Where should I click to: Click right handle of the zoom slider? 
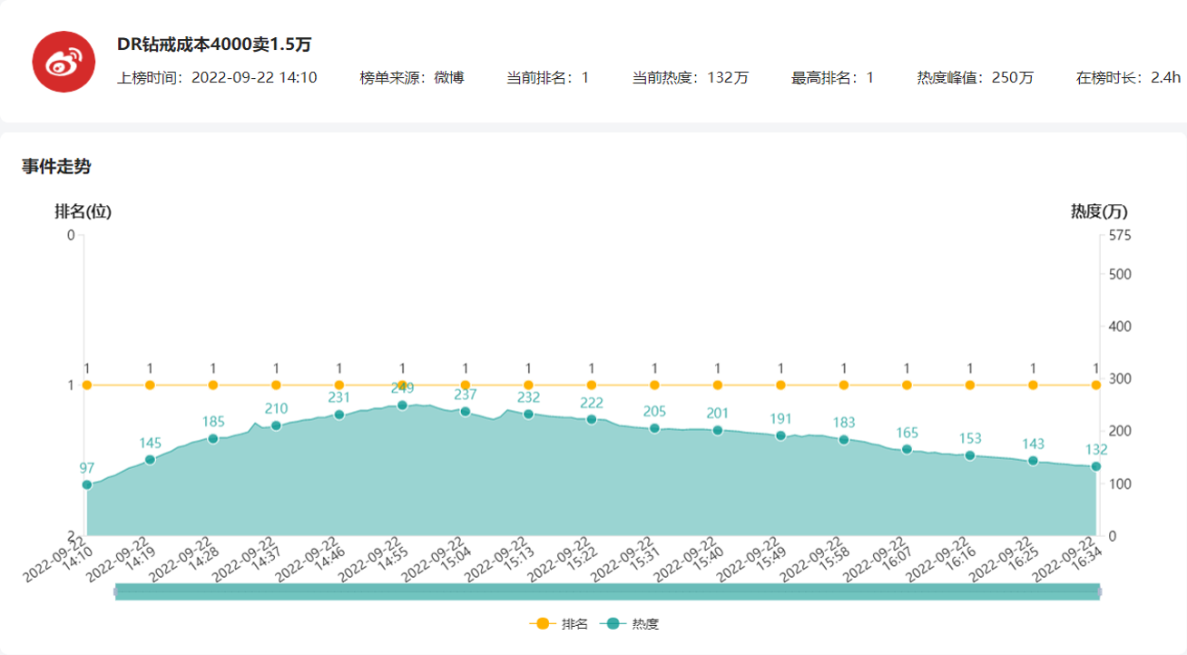point(1099,591)
